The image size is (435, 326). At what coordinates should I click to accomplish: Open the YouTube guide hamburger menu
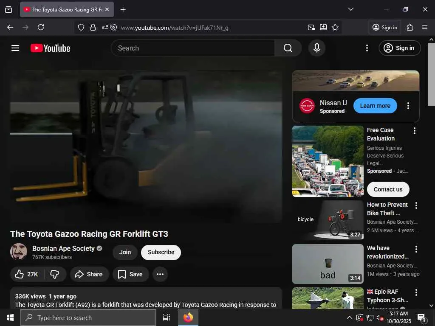coord(15,48)
